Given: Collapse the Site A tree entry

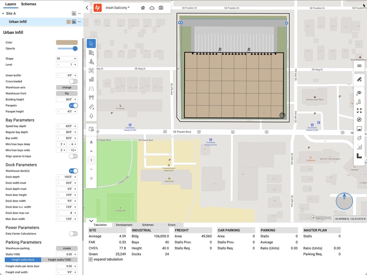Looking at the screenshot, I should pos(3,13).
